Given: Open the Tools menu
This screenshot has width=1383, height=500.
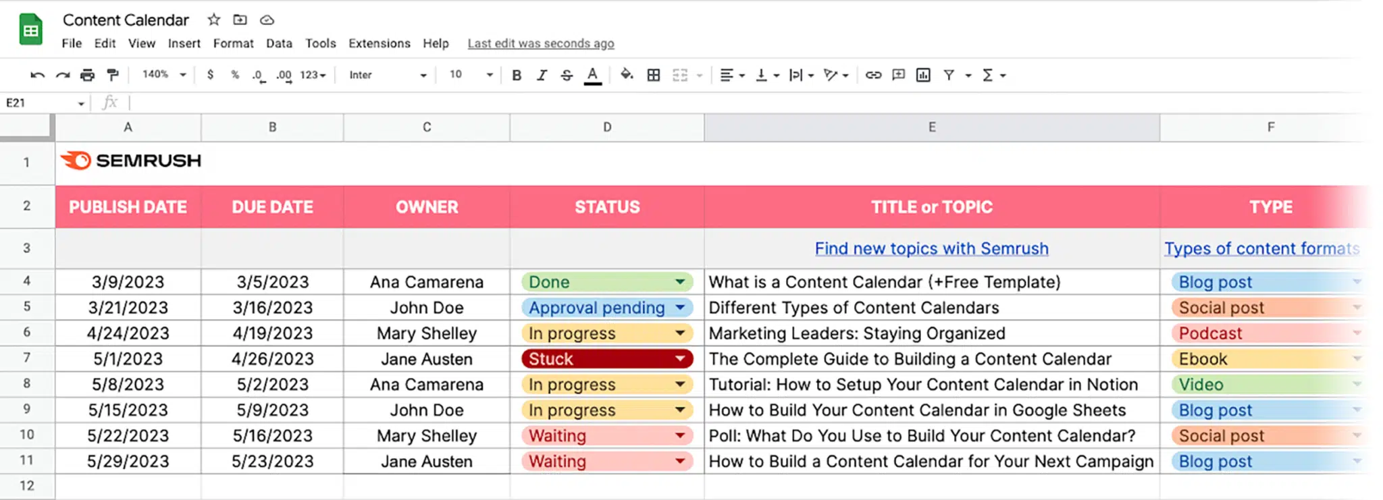Looking at the screenshot, I should (321, 43).
